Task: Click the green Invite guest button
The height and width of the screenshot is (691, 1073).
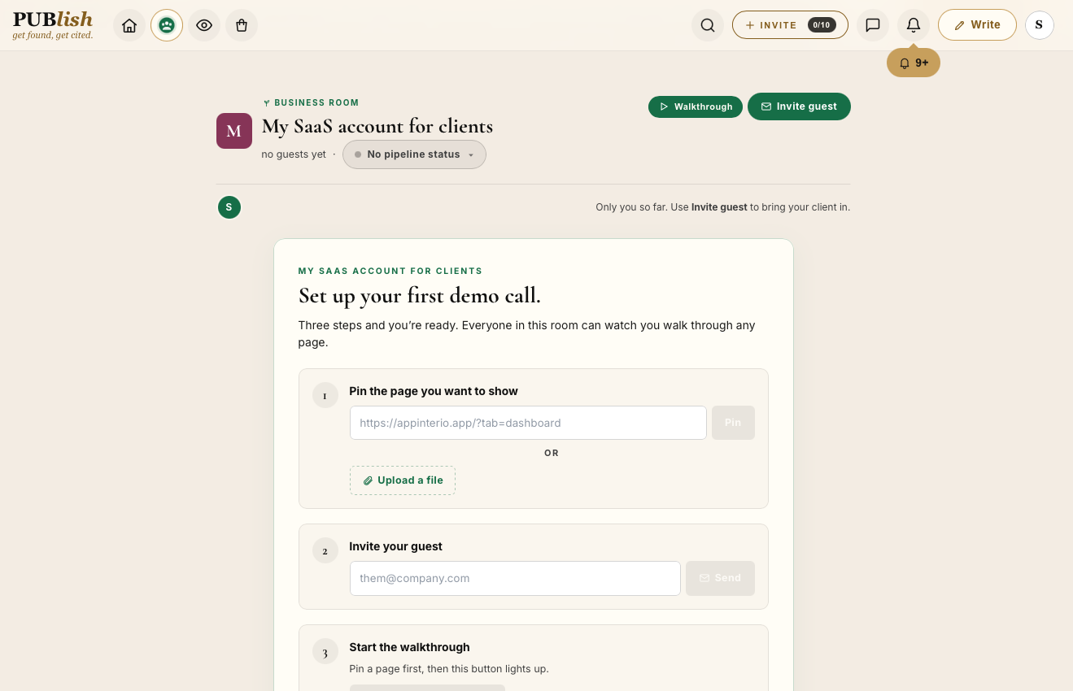Action: (799, 106)
